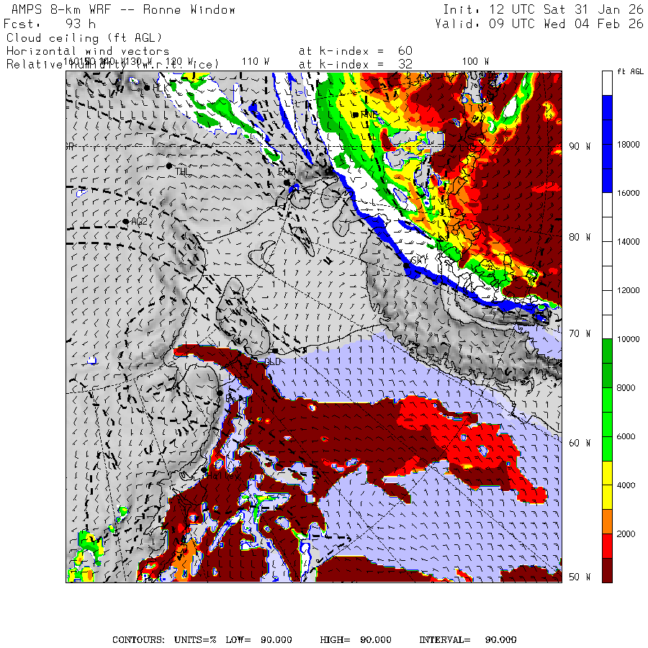Select the '50 W' axis label
The image size is (648, 648).
coord(580,577)
